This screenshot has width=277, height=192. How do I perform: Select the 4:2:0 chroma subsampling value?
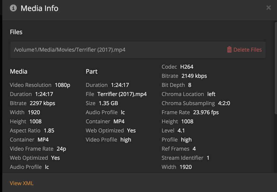coord(224,103)
